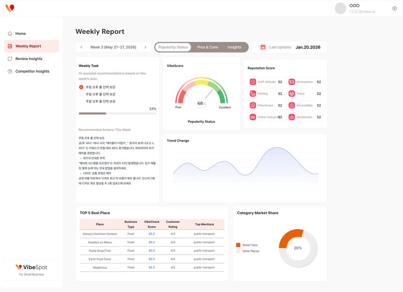Click the Customer Rating column header
Screen dimensions: 403x292
173,224
